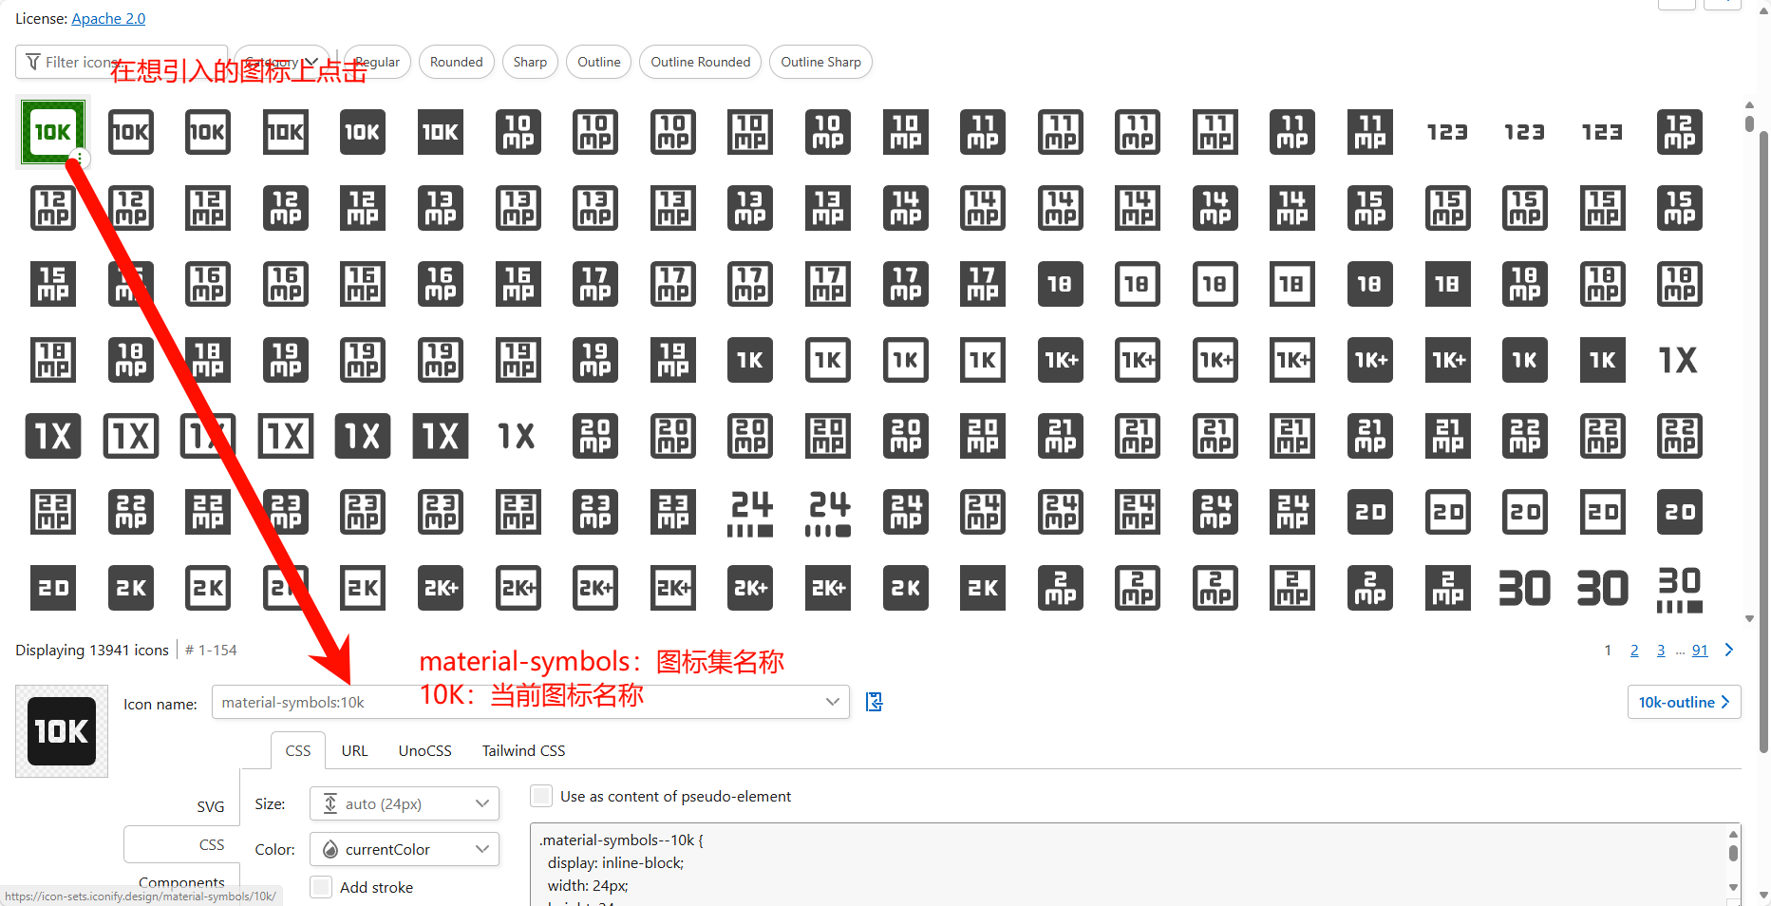This screenshot has width=1771, height=906.
Task: Enable Use as content of pseudo-element
Action: (x=540, y=796)
